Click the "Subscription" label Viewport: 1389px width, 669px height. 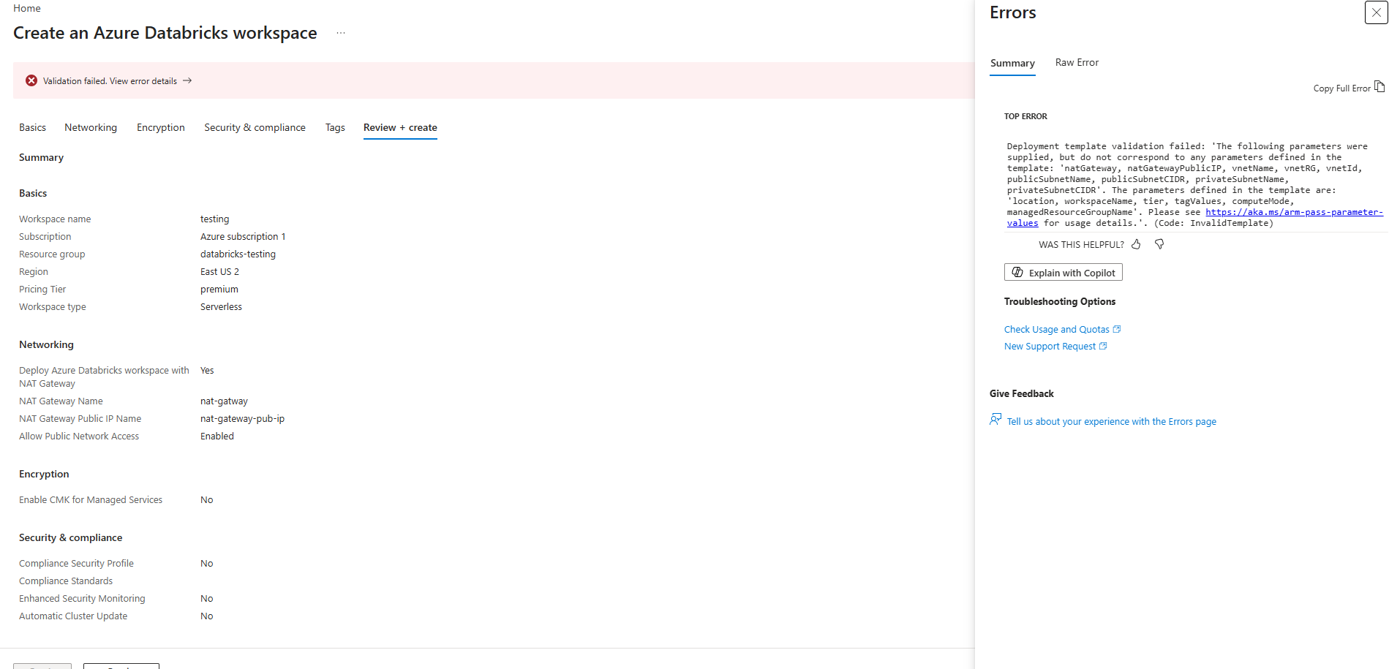(x=45, y=237)
